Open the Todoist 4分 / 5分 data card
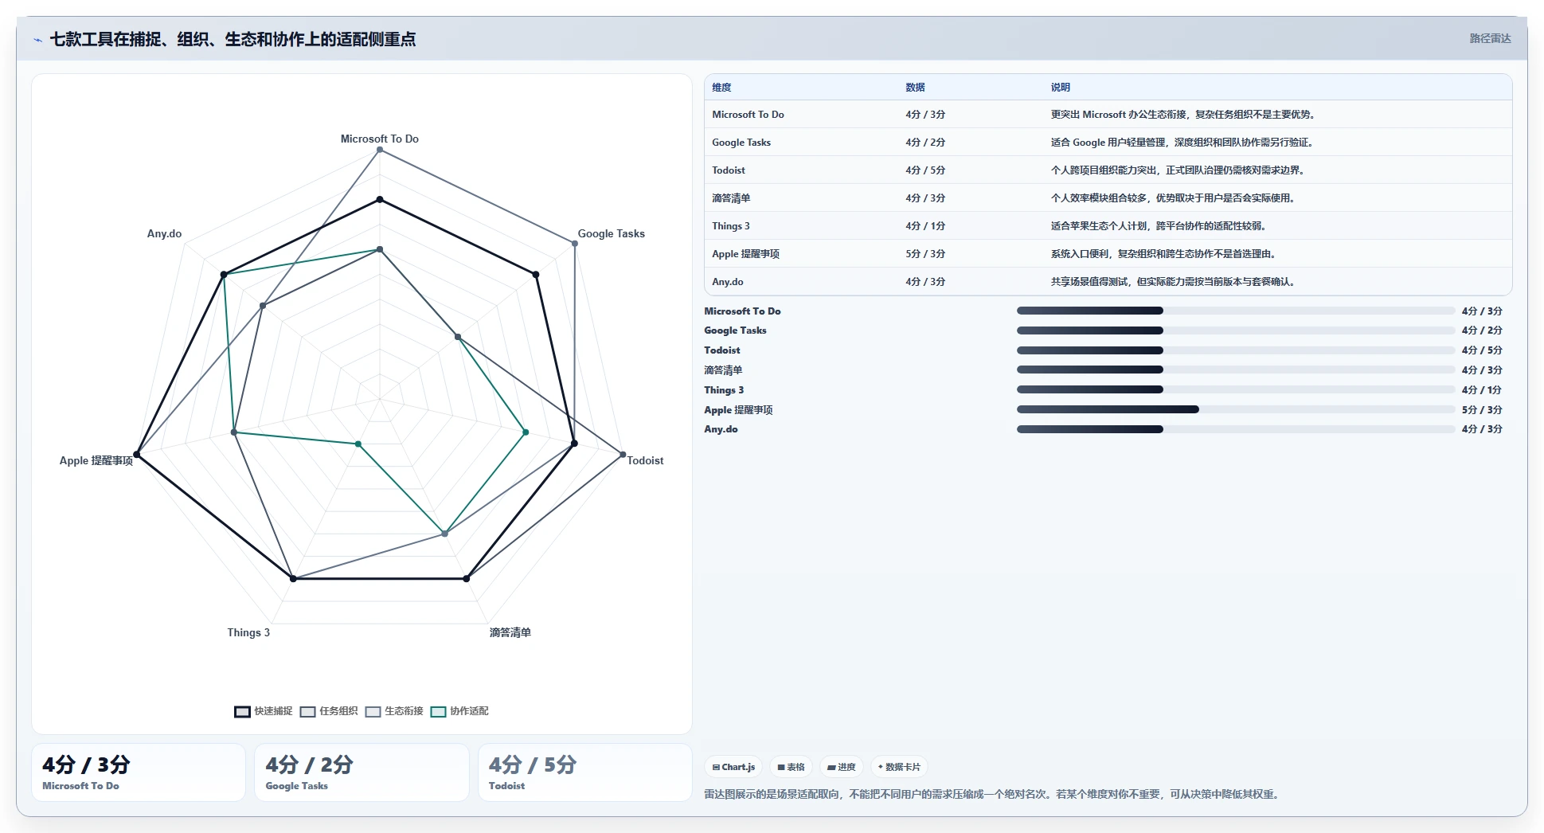Viewport: 1544px width, 833px height. (585, 772)
